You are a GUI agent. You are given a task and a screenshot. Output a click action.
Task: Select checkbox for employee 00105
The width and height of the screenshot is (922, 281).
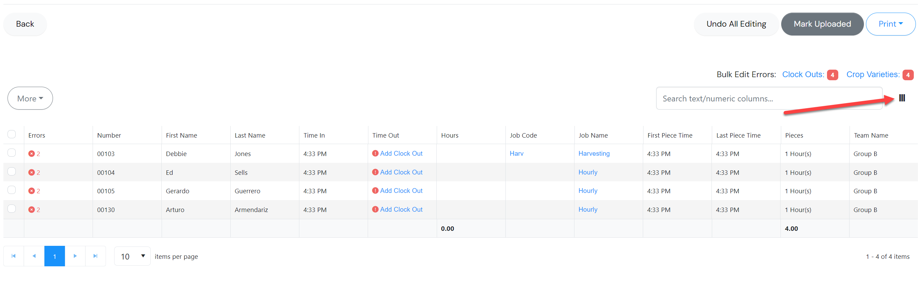[12, 190]
